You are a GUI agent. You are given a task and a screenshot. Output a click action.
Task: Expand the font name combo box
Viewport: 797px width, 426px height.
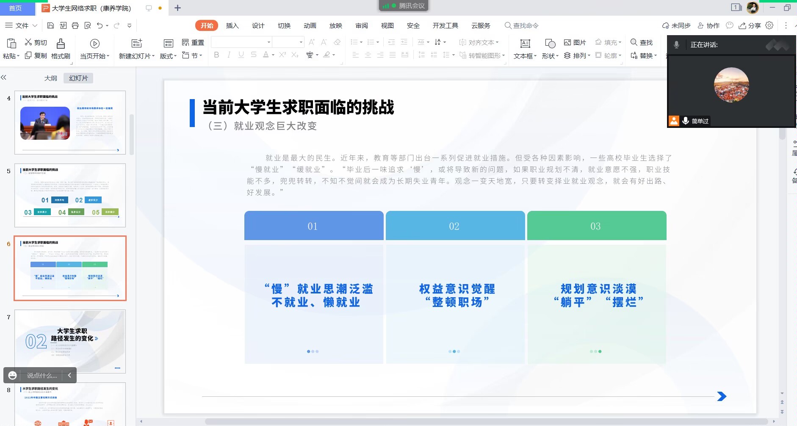[268, 42]
